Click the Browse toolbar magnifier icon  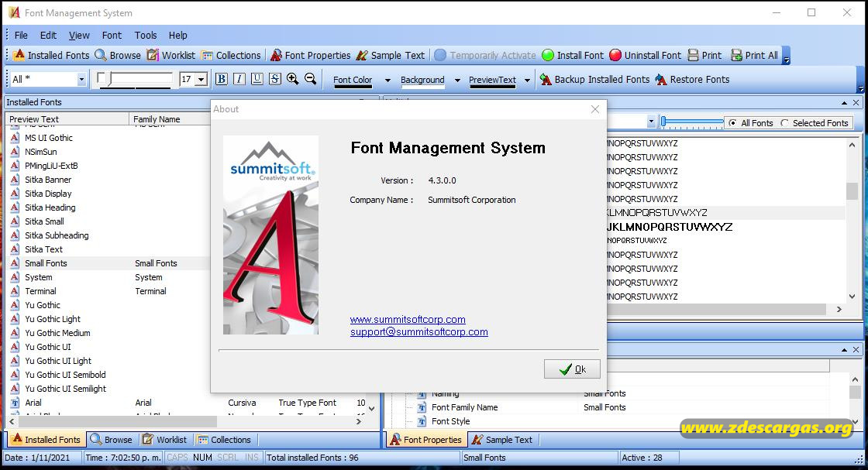click(x=100, y=55)
